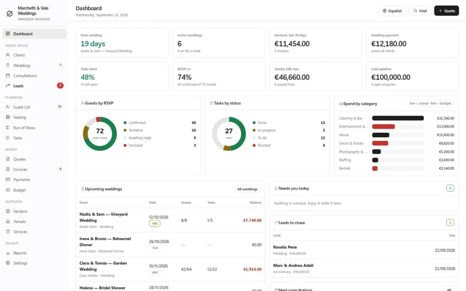Click the Payments card icon
This screenshot has width=466, height=291.
pyautogui.click(x=8, y=180)
